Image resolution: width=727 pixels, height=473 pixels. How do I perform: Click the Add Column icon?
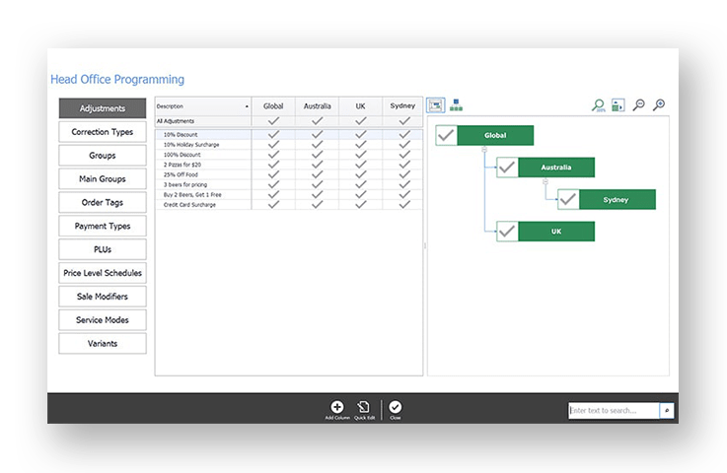click(x=337, y=407)
